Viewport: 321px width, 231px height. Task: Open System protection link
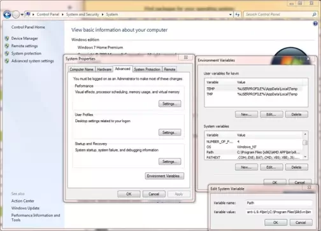point(26,53)
